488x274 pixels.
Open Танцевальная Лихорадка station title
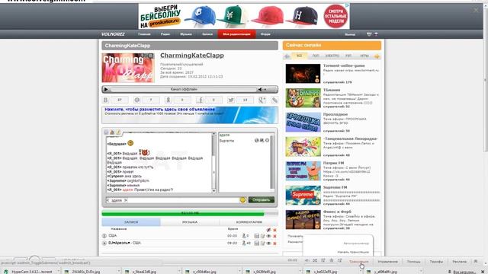350,139
